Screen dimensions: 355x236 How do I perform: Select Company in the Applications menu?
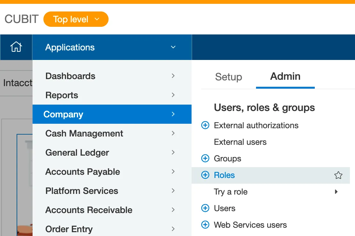tap(112, 114)
